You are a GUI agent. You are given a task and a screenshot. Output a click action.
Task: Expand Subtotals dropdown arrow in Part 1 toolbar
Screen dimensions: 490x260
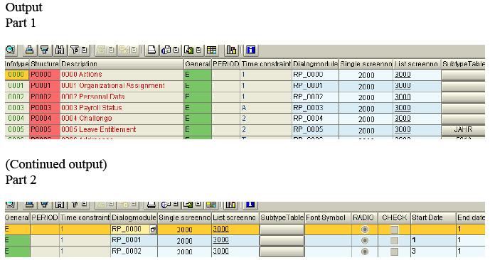(134, 50)
